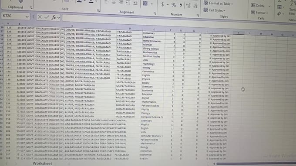Click the Clear eraser icon

[279, 13]
